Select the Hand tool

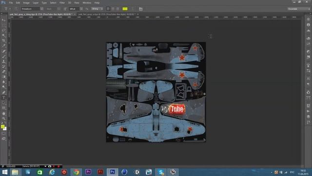(x=3, y=113)
